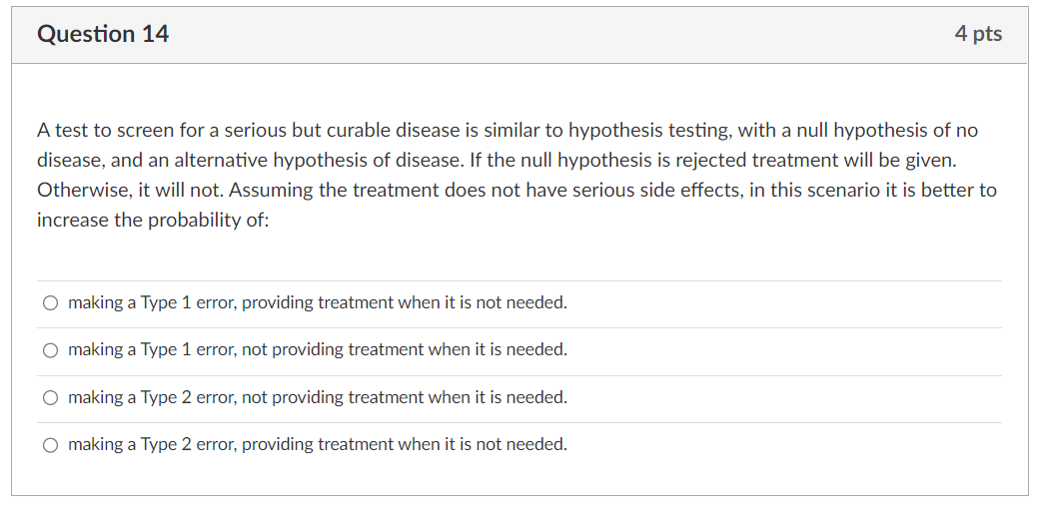The image size is (1049, 506).
Task: Click the phrase "increase the probability of:"
Action: pyautogui.click(x=153, y=220)
